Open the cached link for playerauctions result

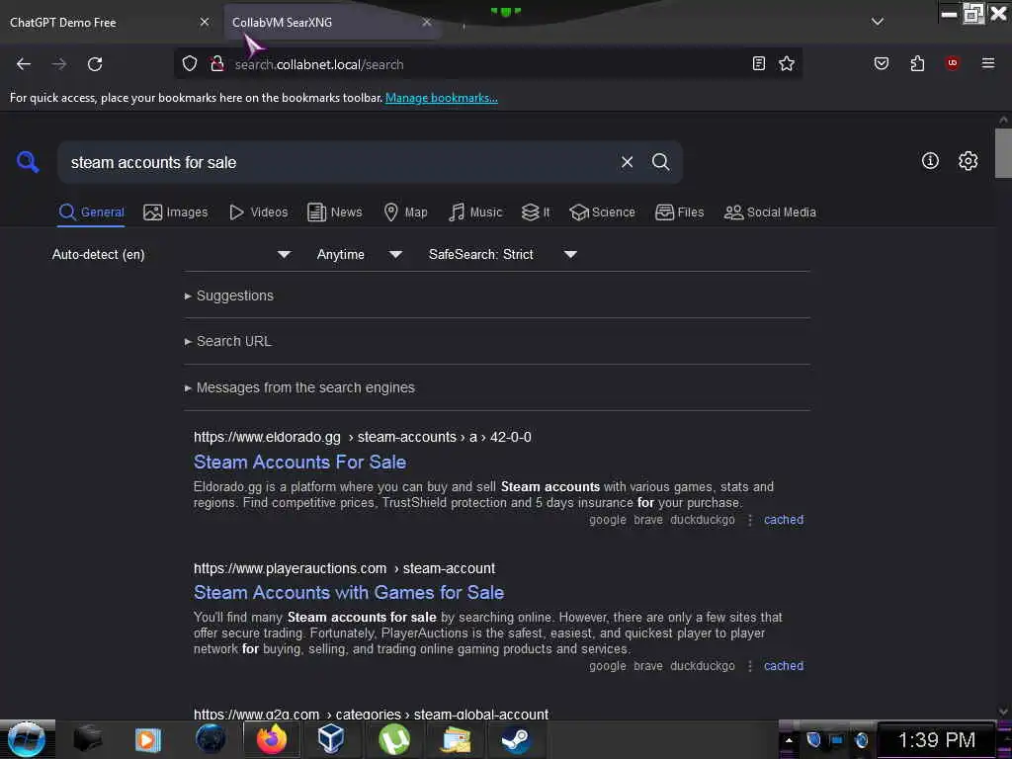(x=784, y=665)
